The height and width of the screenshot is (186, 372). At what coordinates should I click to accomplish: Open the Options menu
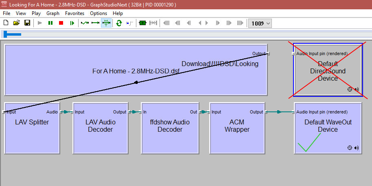click(98, 13)
